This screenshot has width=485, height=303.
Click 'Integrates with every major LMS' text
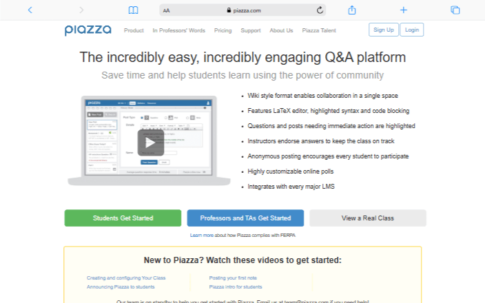(x=291, y=187)
